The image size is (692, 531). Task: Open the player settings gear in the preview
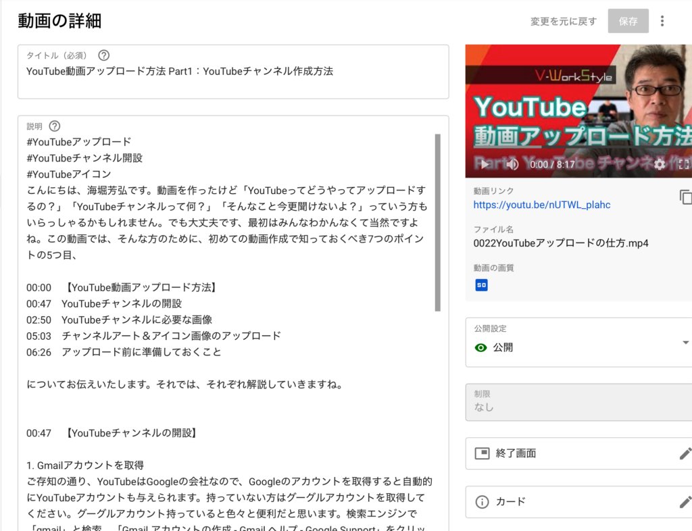point(658,164)
